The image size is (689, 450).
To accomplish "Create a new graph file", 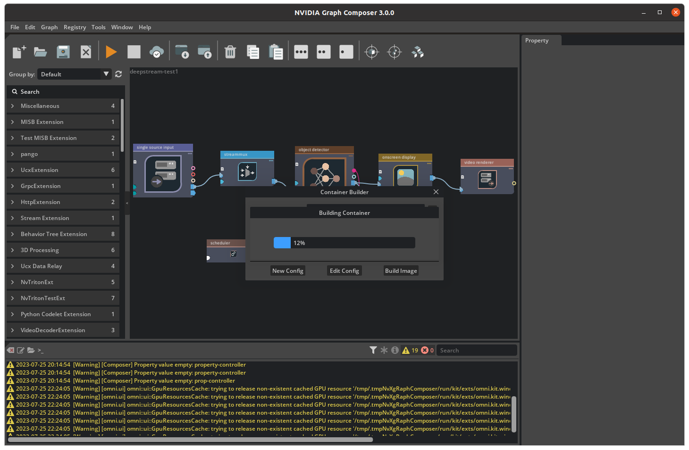I will click(19, 52).
